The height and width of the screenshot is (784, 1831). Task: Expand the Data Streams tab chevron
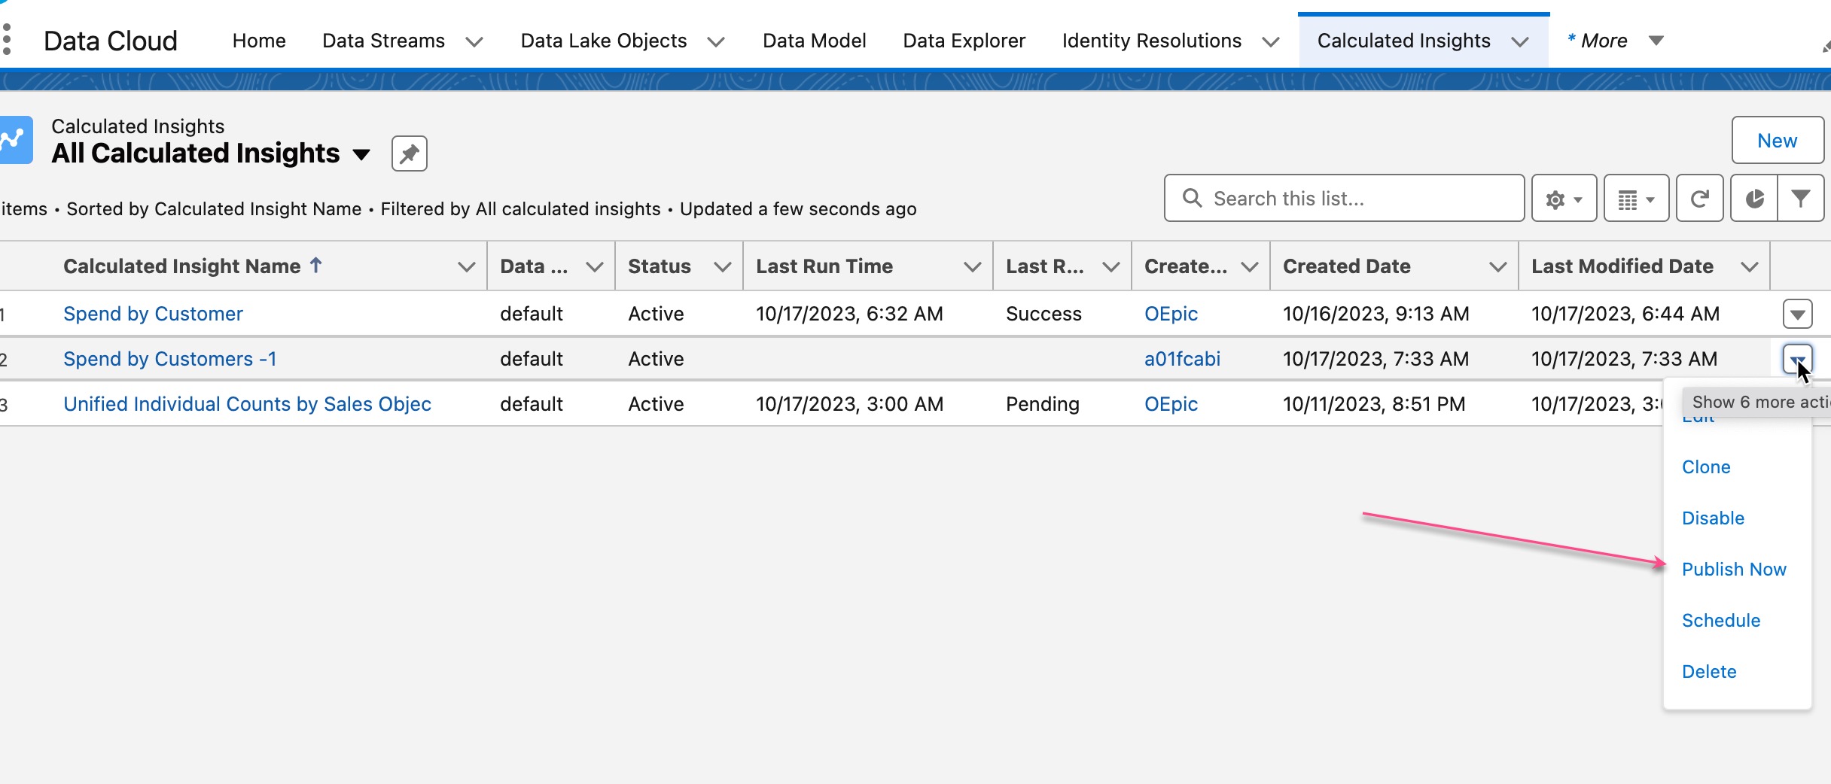(x=474, y=41)
